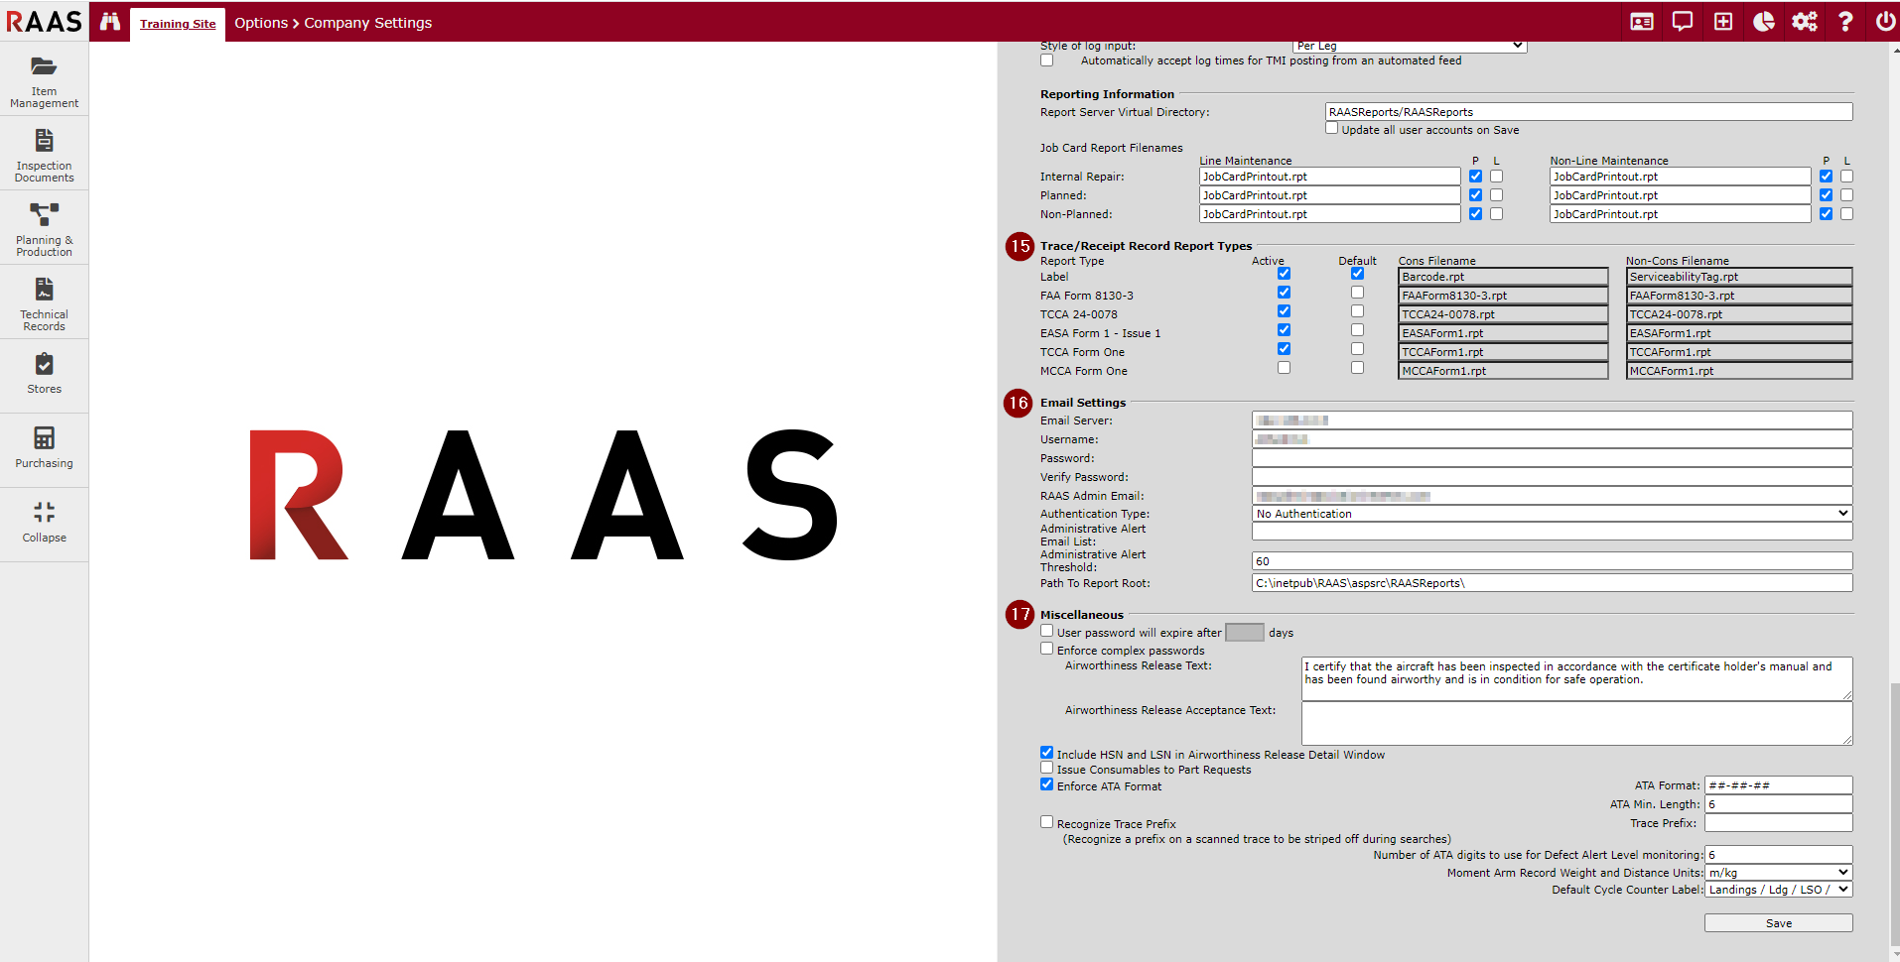Click the pie chart reports icon
Image resolution: width=1900 pixels, height=962 pixels.
(x=1764, y=22)
